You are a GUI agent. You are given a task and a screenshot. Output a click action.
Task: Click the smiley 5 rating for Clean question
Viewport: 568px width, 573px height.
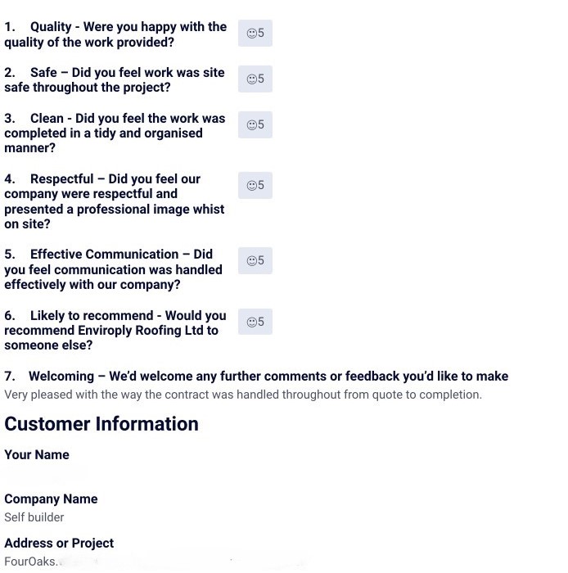pyautogui.click(x=255, y=125)
